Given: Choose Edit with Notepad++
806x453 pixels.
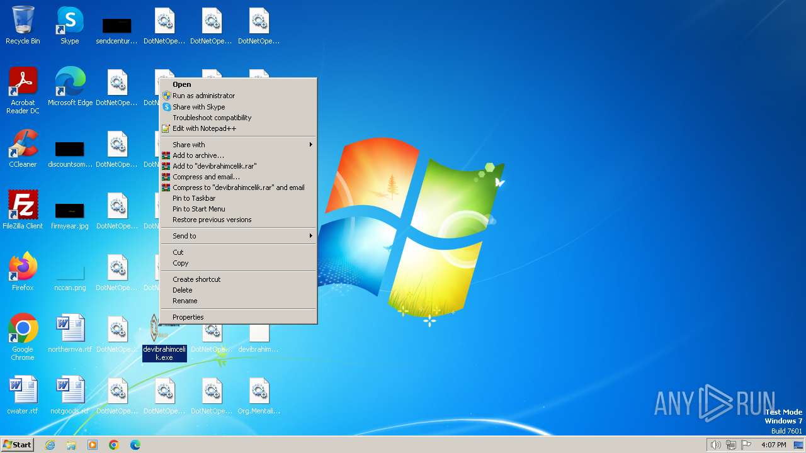Looking at the screenshot, I should [x=238, y=128].
